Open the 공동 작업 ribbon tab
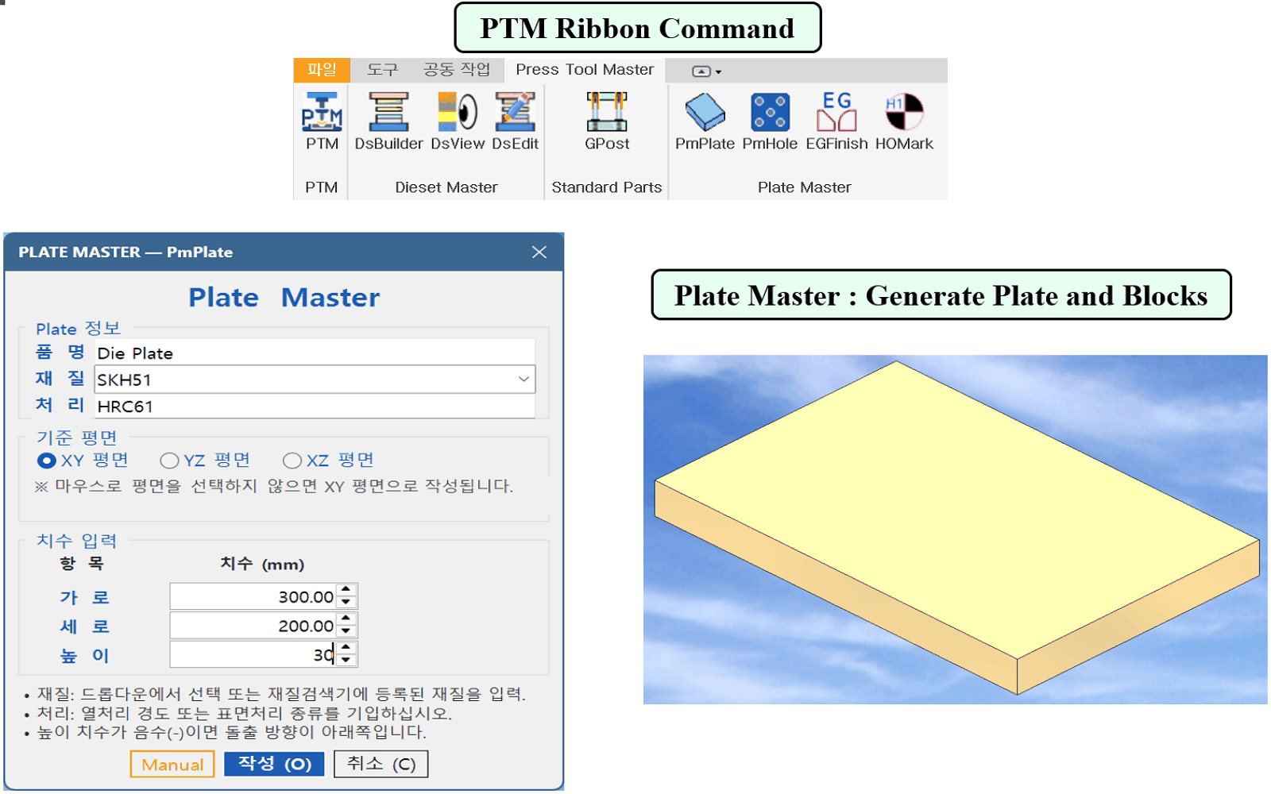Viewport: 1271px width, 794px height. tap(457, 70)
